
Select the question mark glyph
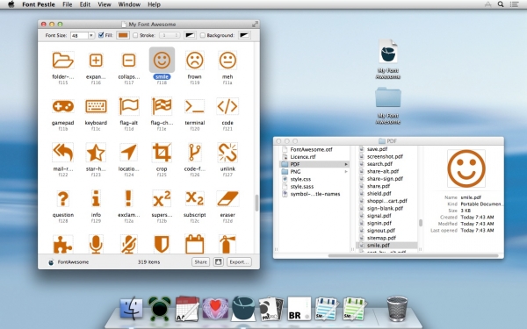[63, 198]
